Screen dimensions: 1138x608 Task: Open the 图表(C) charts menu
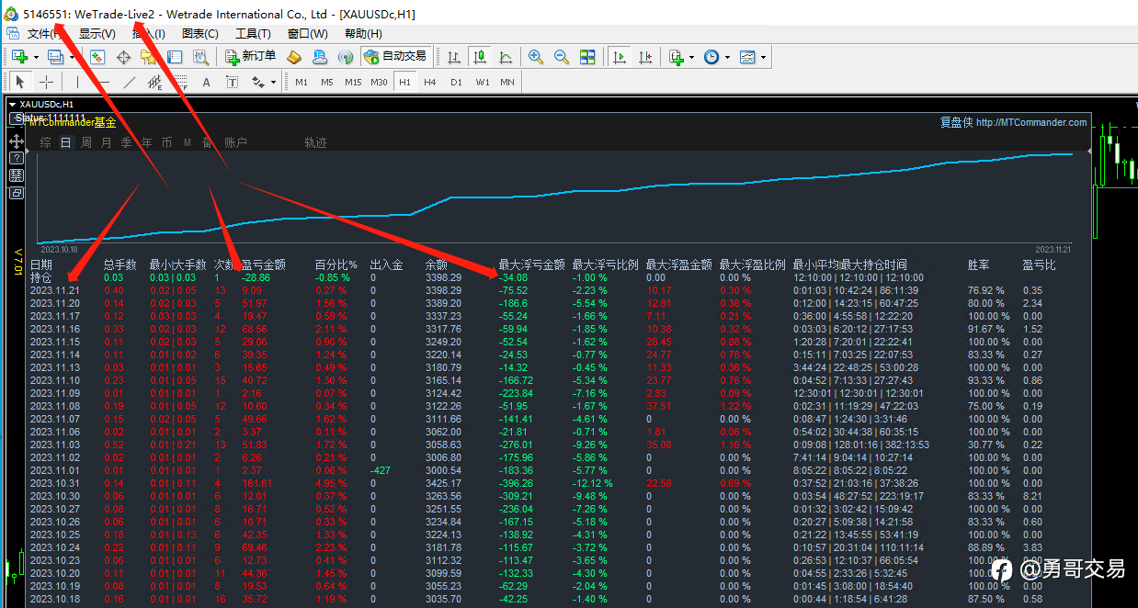200,34
